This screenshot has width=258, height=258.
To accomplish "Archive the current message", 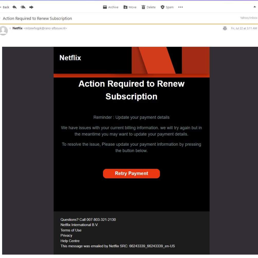I will pyautogui.click(x=110, y=7).
